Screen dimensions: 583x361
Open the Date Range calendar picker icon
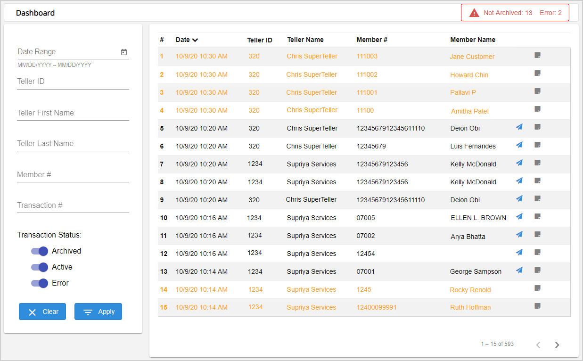click(x=124, y=52)
